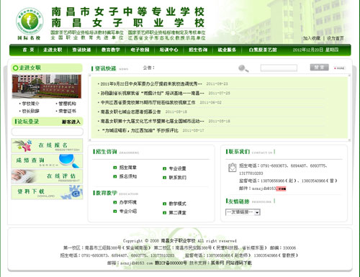Click the 在线报名 banner button

(47, 145)
